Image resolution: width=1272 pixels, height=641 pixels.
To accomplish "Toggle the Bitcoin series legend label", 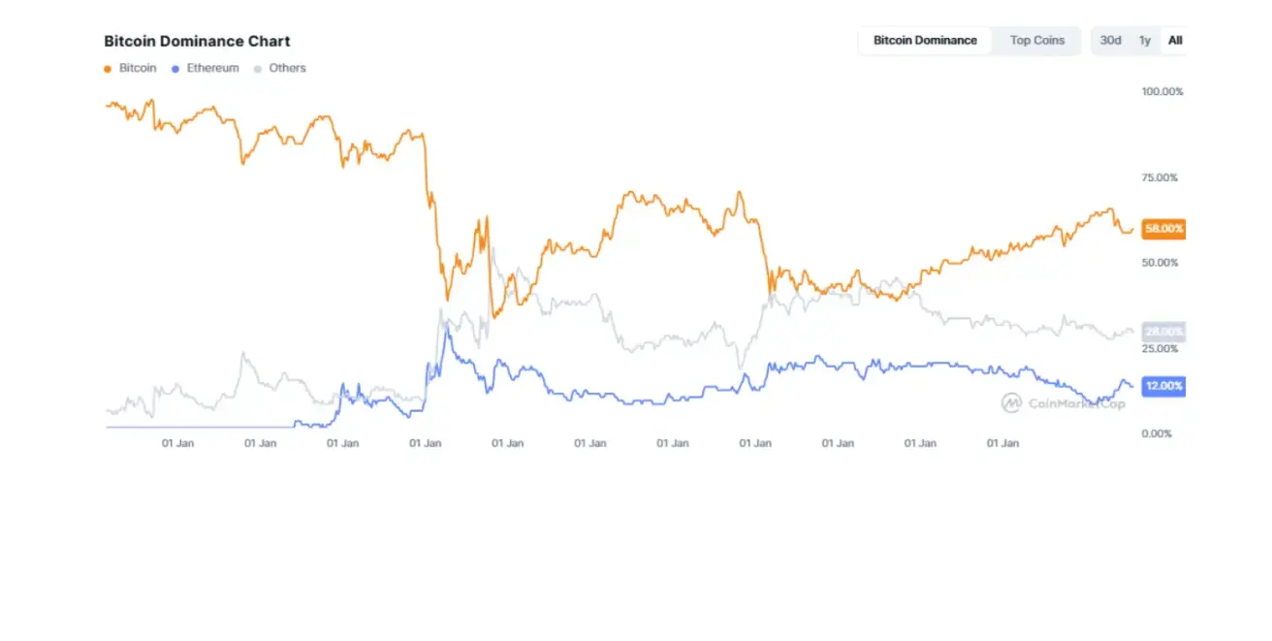I will coord(137,69).
